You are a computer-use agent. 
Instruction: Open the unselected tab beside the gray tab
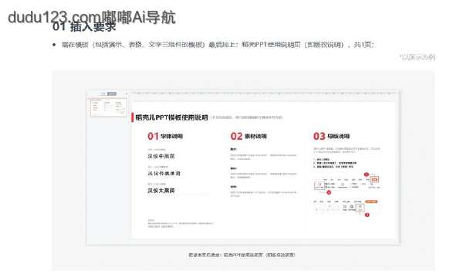103,94
